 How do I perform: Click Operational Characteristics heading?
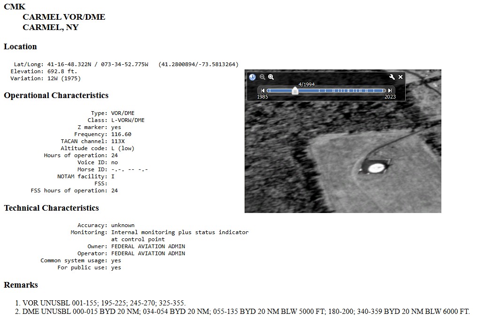pos(56,95)
